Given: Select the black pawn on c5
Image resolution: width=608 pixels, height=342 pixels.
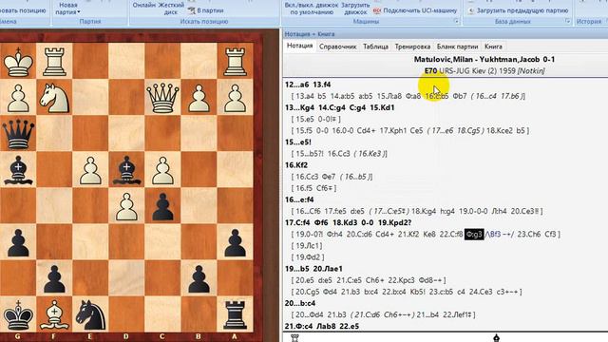Looking at the screenshot, I should tap(162, 206).
